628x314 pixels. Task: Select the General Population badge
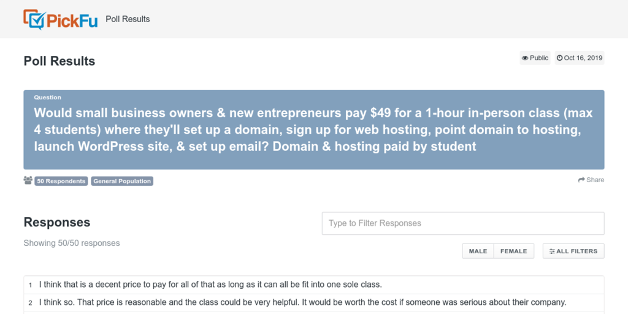(x=122, y=182)
